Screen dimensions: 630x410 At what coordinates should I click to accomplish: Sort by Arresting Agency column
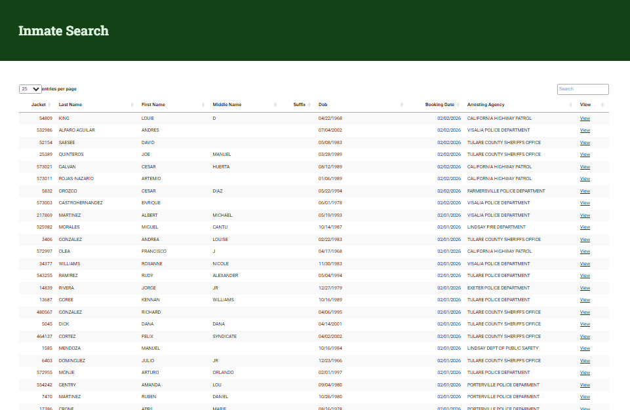point(486,105)
